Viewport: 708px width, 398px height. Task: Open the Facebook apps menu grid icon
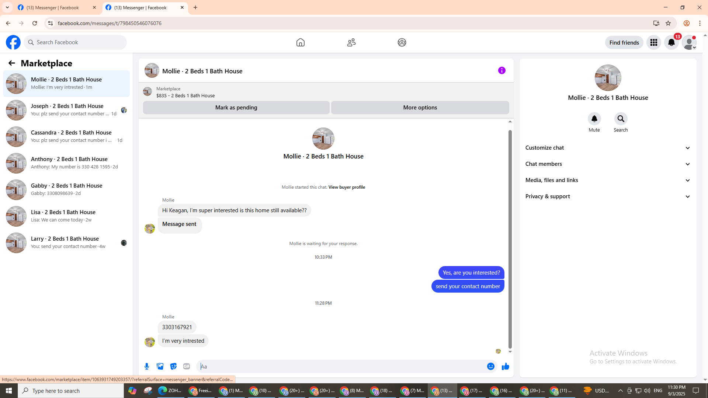pos(654,42)
